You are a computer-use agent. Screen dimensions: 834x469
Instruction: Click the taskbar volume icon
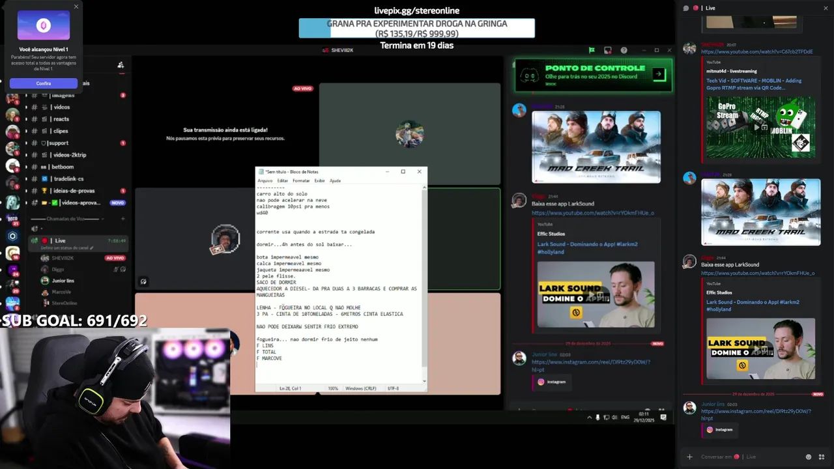[614, 417]
